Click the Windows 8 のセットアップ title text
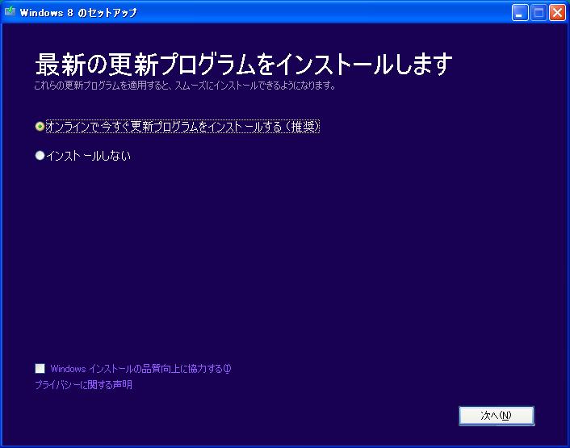The width and height of the screenshot is (570, 448). tap(78, 13)
